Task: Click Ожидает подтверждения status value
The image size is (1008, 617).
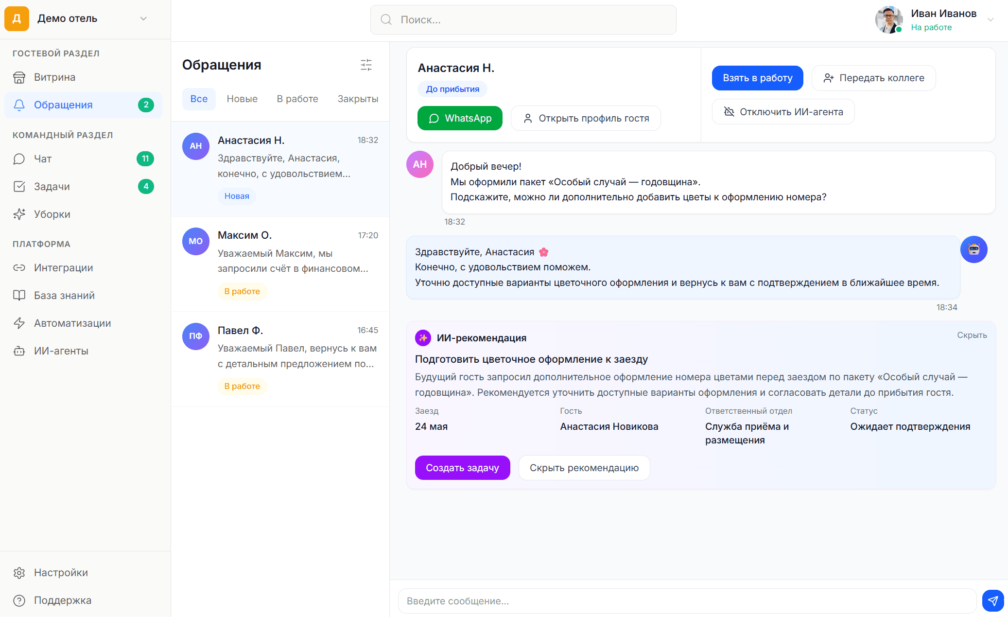Action: [910, 427]
